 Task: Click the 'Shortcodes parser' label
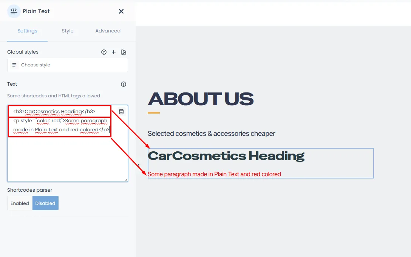(29, 190)
